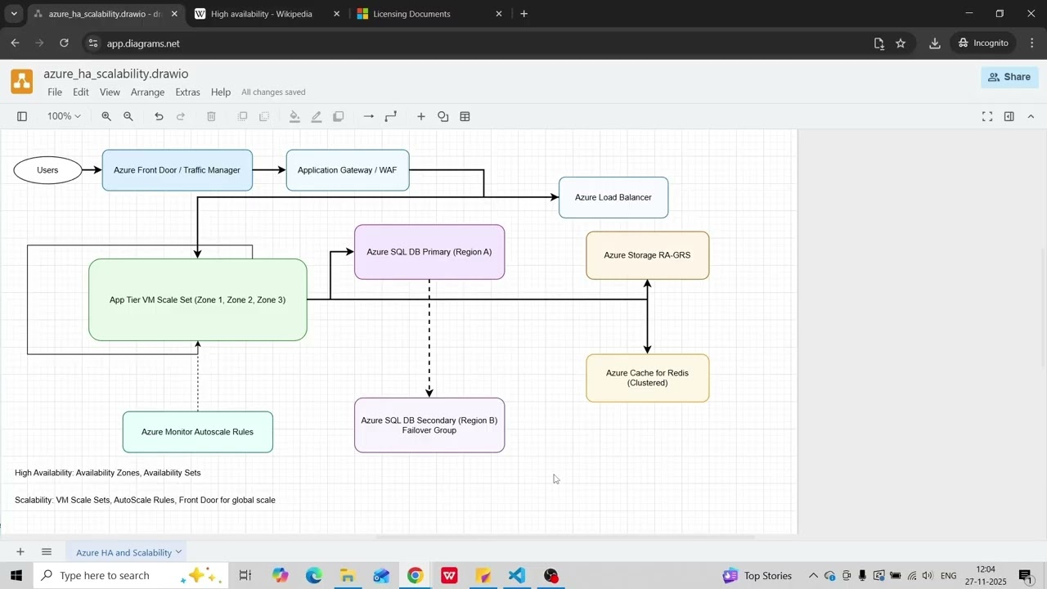Viewport: 1047px width, 589px height.
Task: Open the Extras menu
Action: [x=187, y=92]
